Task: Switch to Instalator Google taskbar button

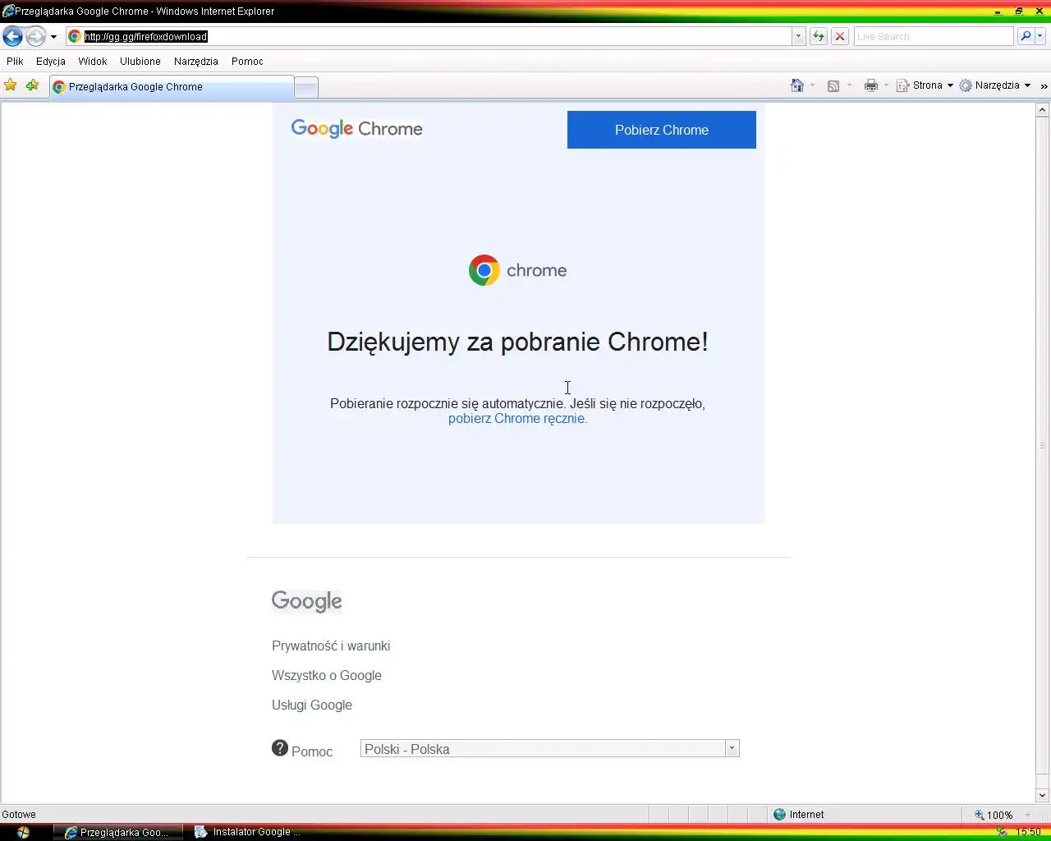Action: coord(248,832)
